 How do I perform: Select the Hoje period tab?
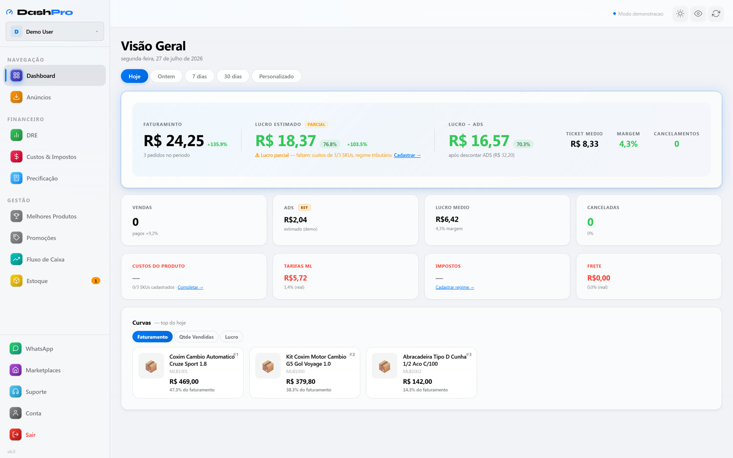(134, 76)
